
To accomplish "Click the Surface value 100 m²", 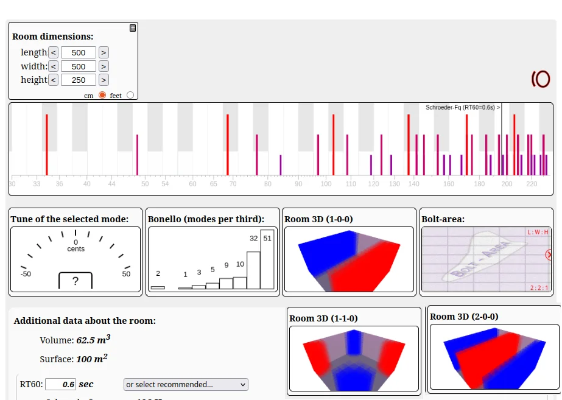I will point(92,359).
